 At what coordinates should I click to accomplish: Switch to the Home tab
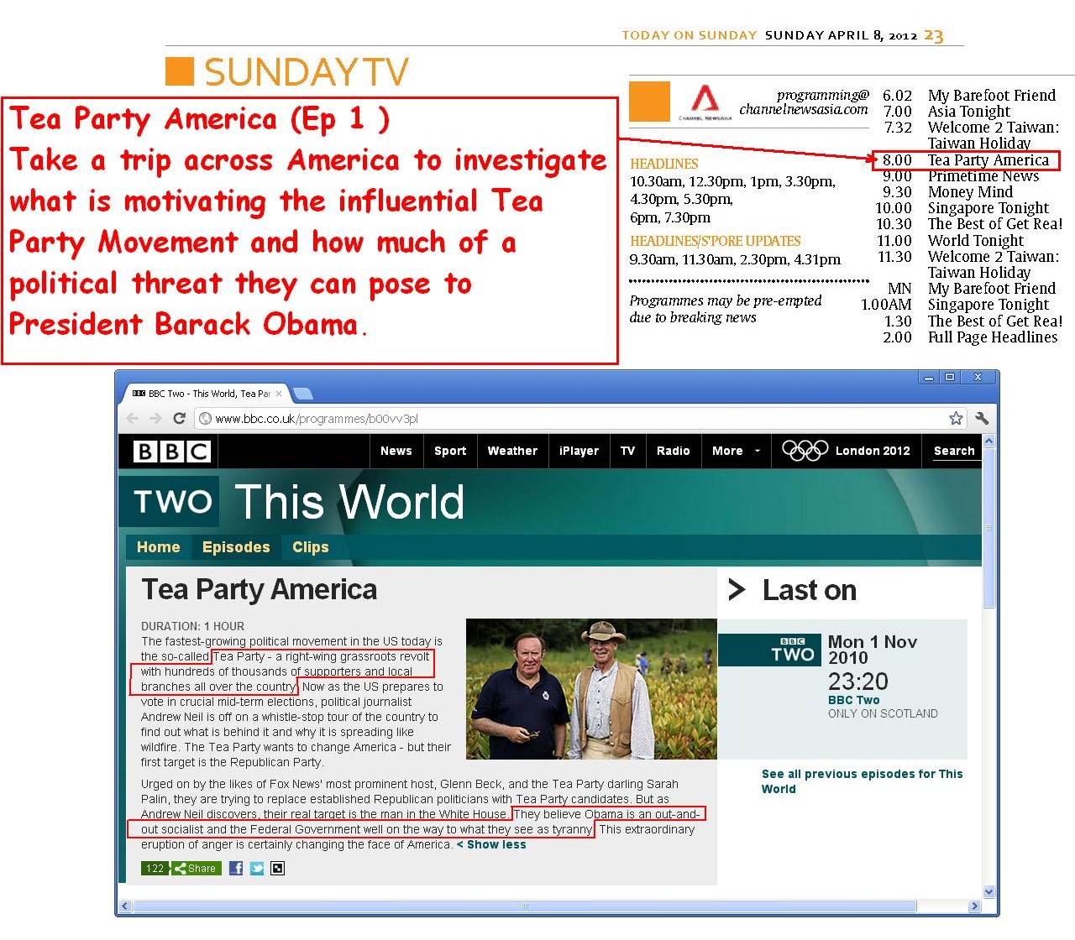click(158, 547)
